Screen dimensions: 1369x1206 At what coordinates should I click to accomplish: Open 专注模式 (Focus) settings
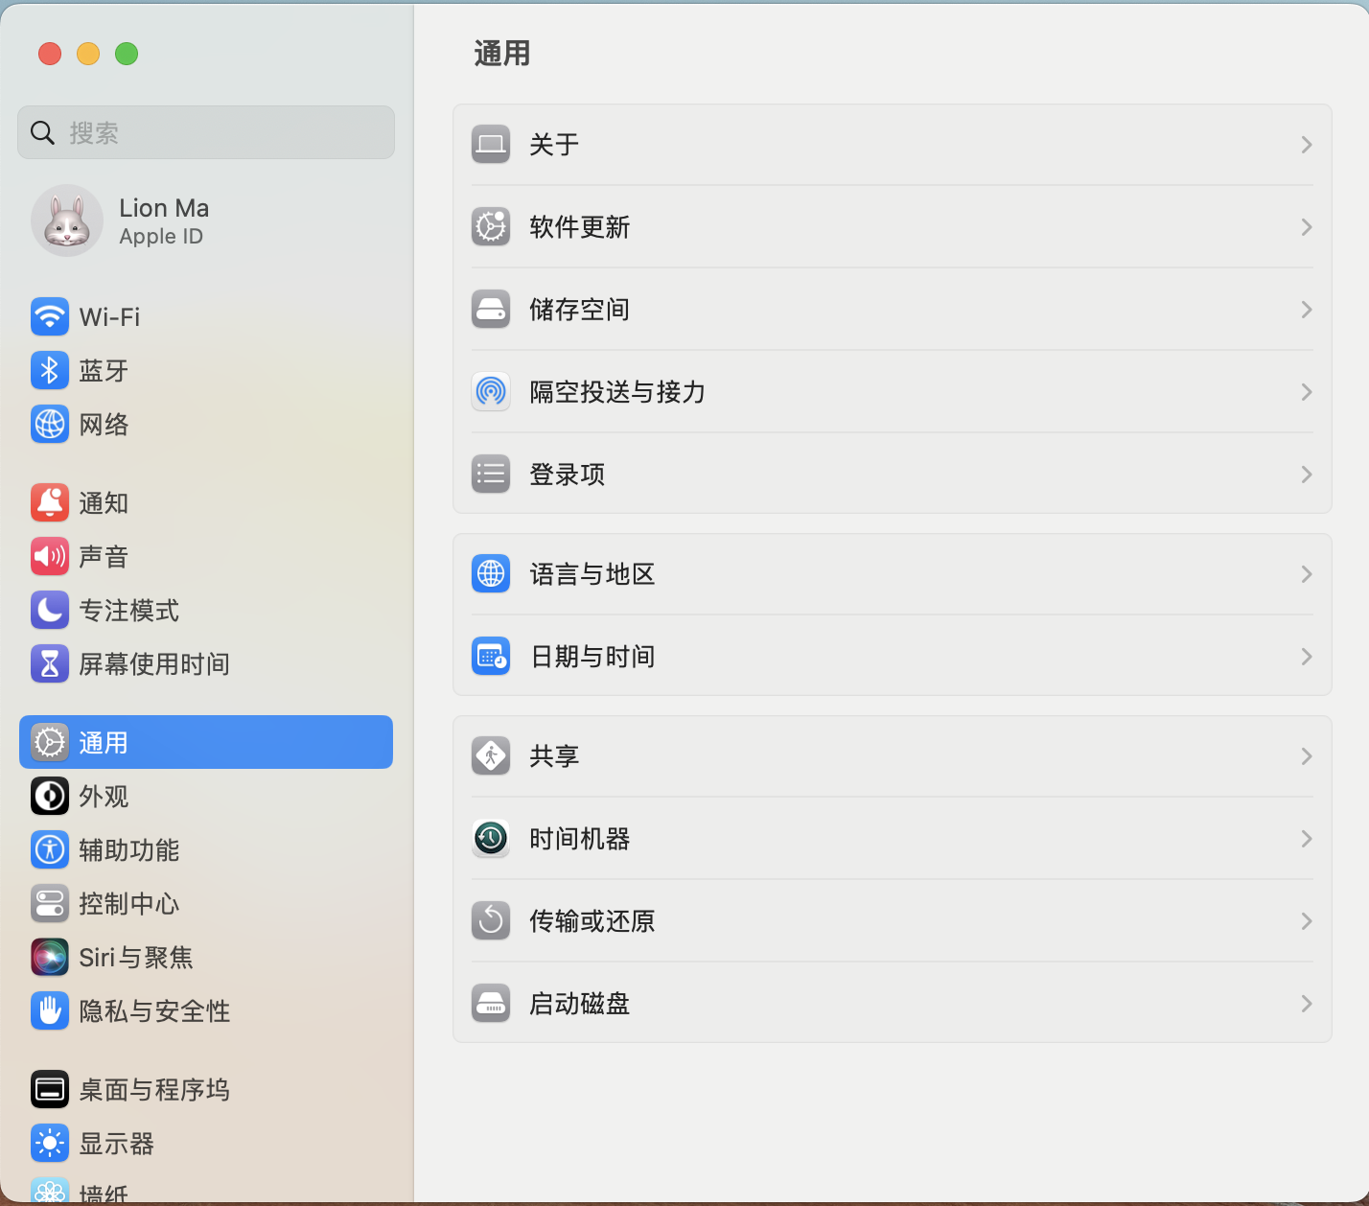129,610
